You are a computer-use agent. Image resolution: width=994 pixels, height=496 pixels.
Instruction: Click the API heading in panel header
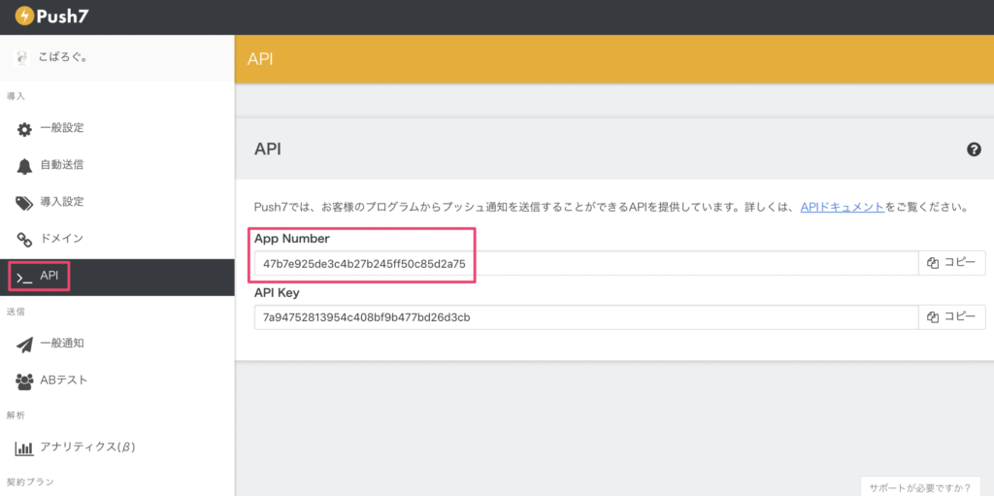(268, 149)
